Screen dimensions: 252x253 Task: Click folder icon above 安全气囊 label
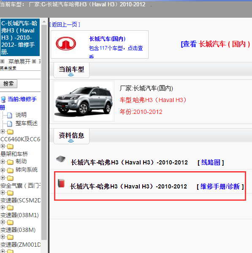(x=10, y=178)
